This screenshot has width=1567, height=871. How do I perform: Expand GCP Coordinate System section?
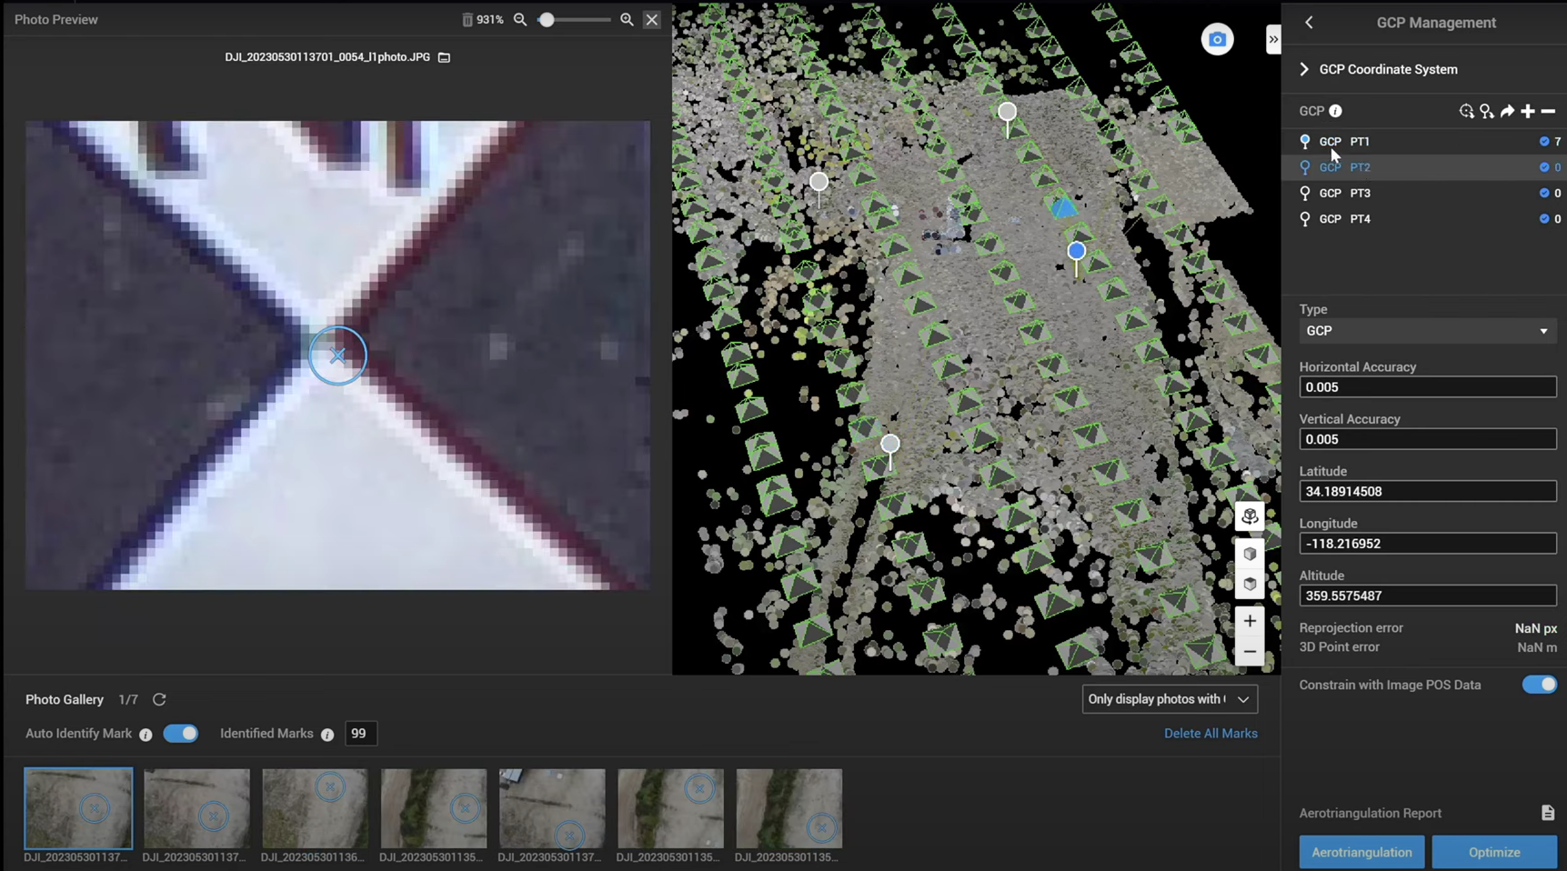[x=1304, y=69]
